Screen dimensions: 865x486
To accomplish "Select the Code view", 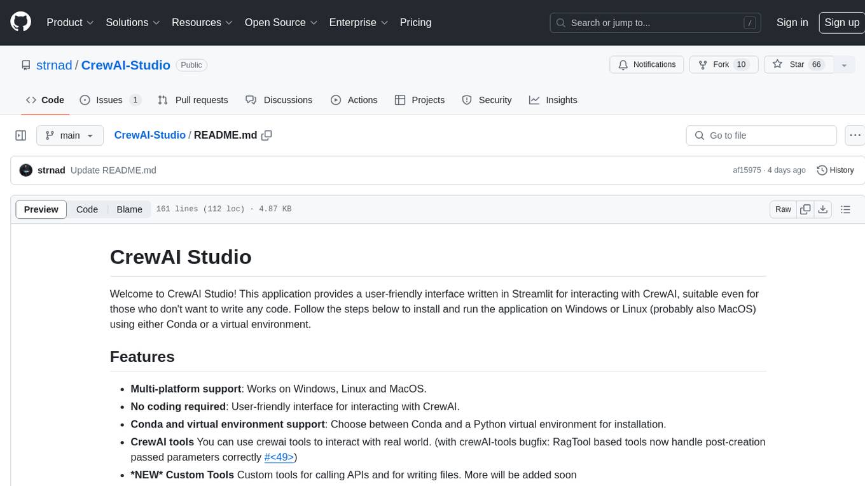I will 87,209.
